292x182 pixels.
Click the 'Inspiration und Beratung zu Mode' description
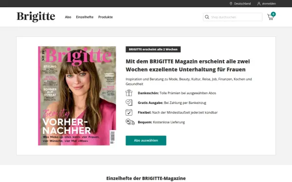pyautogui.click(x=189, y=82)
